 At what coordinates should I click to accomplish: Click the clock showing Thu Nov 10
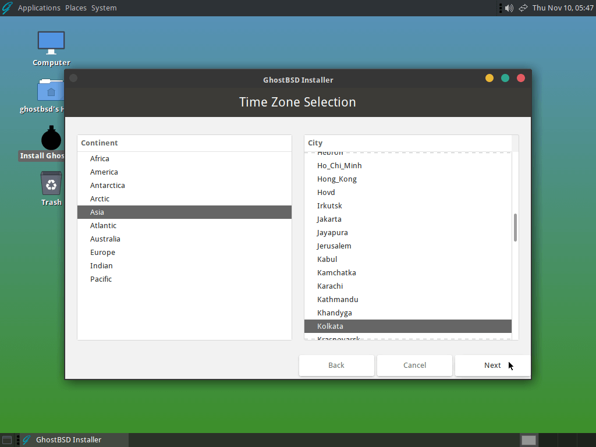(x=563, y=8)
